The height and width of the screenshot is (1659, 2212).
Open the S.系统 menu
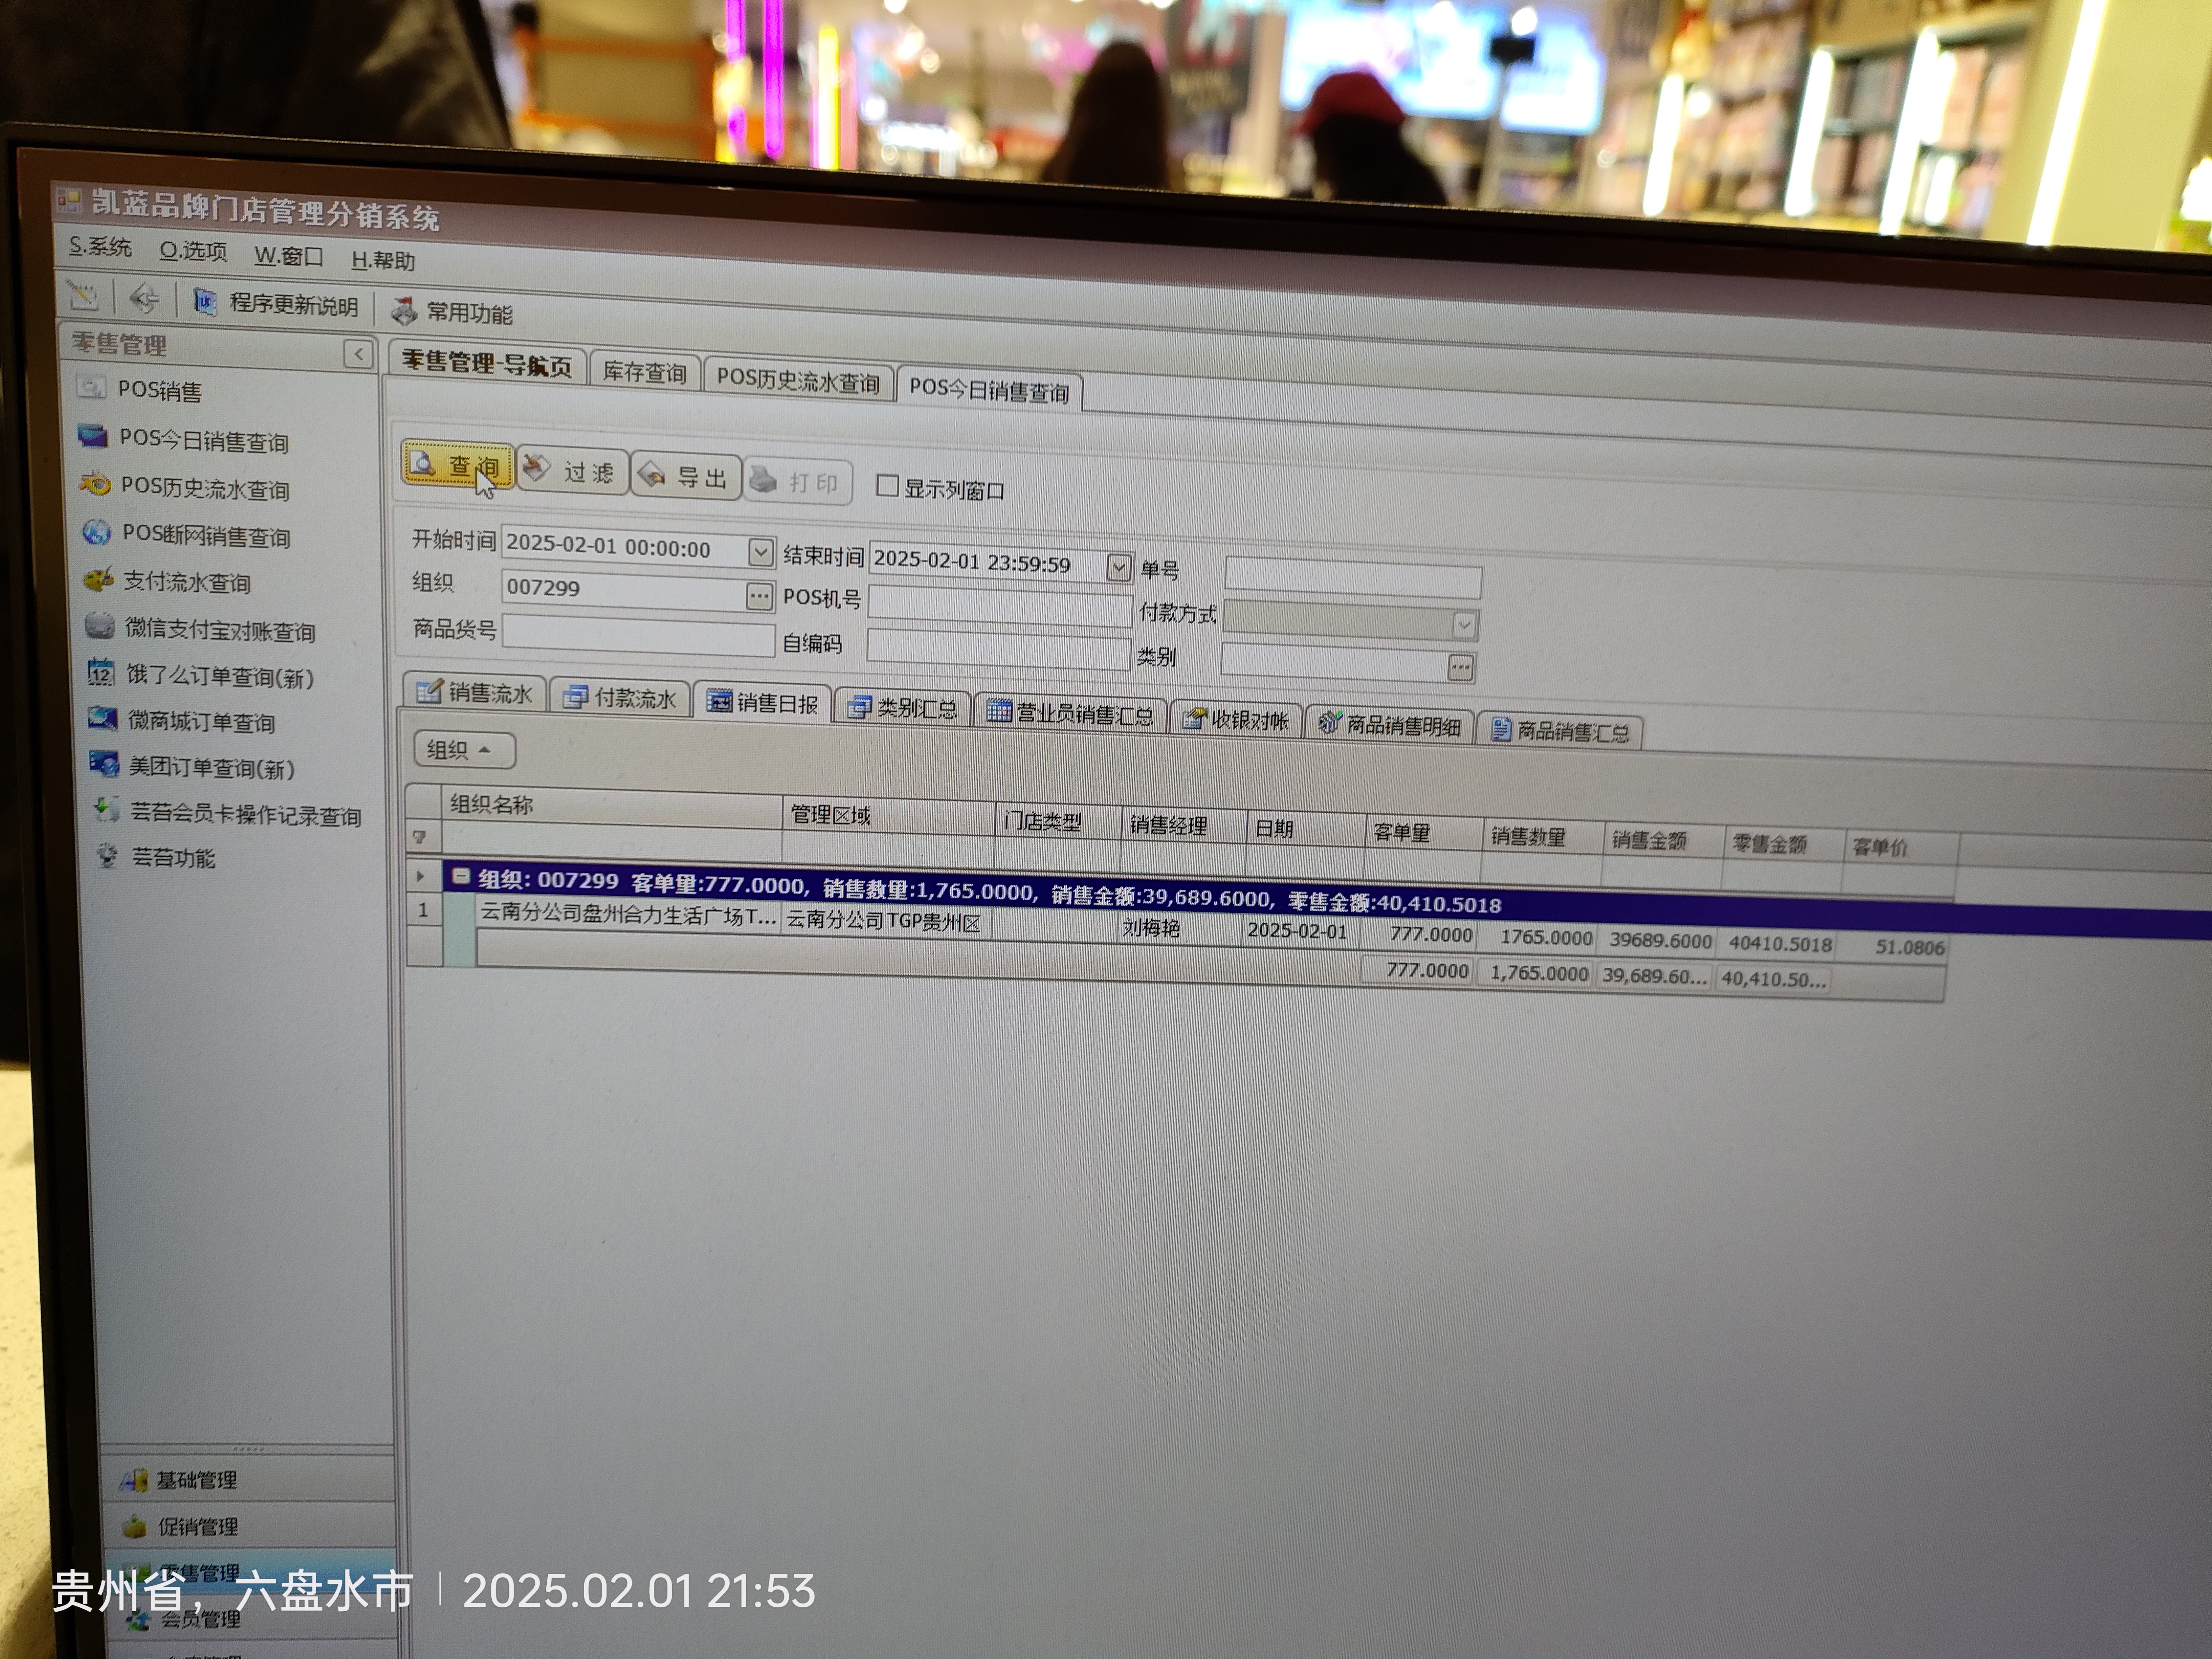point(100,247)
